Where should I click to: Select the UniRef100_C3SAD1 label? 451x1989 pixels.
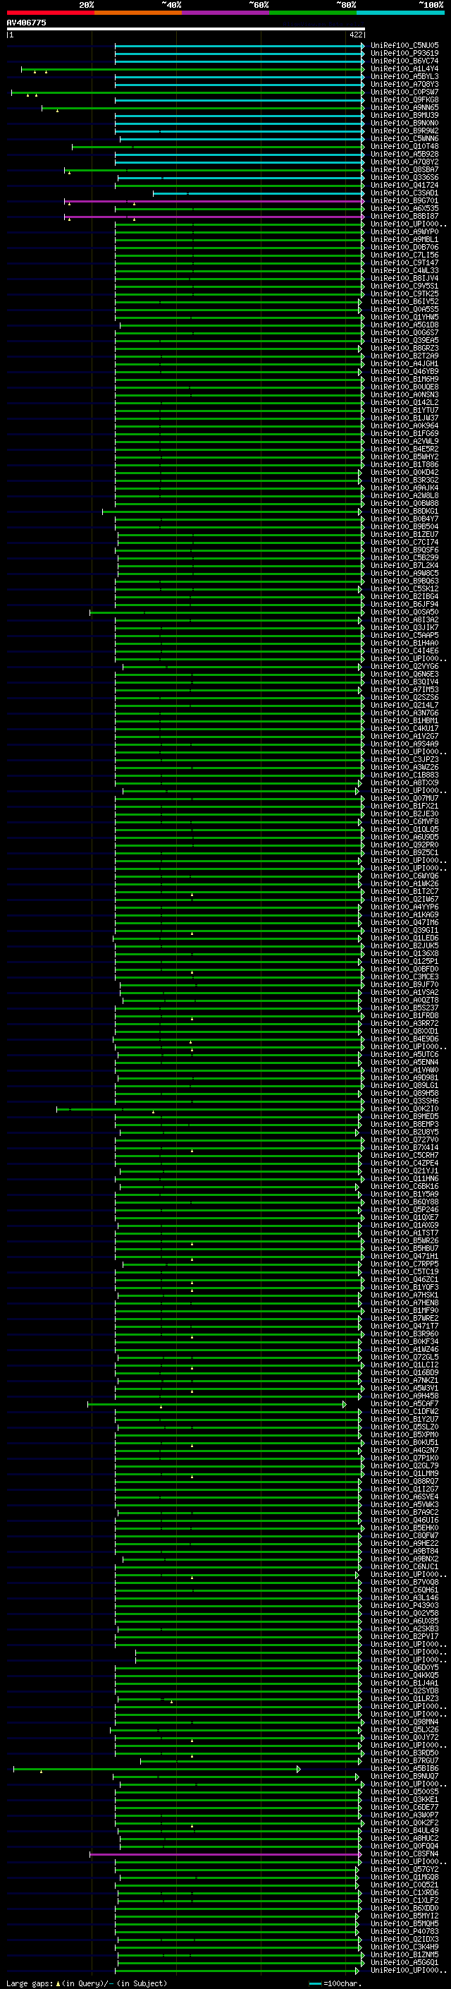click(404, 193)
